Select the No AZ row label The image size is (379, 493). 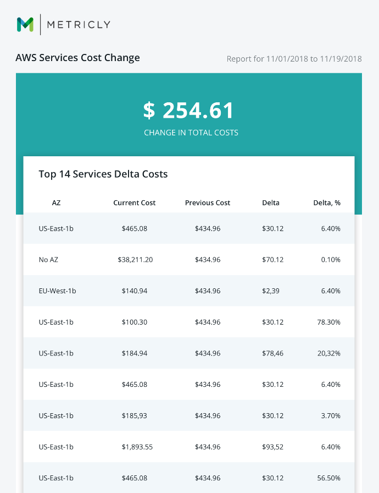point(48,260)
